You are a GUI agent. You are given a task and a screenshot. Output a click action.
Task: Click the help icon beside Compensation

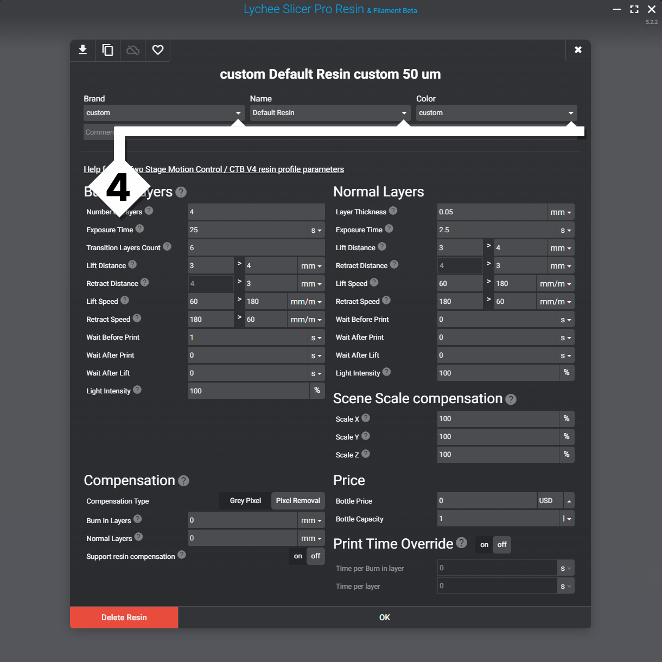[183, 480]
